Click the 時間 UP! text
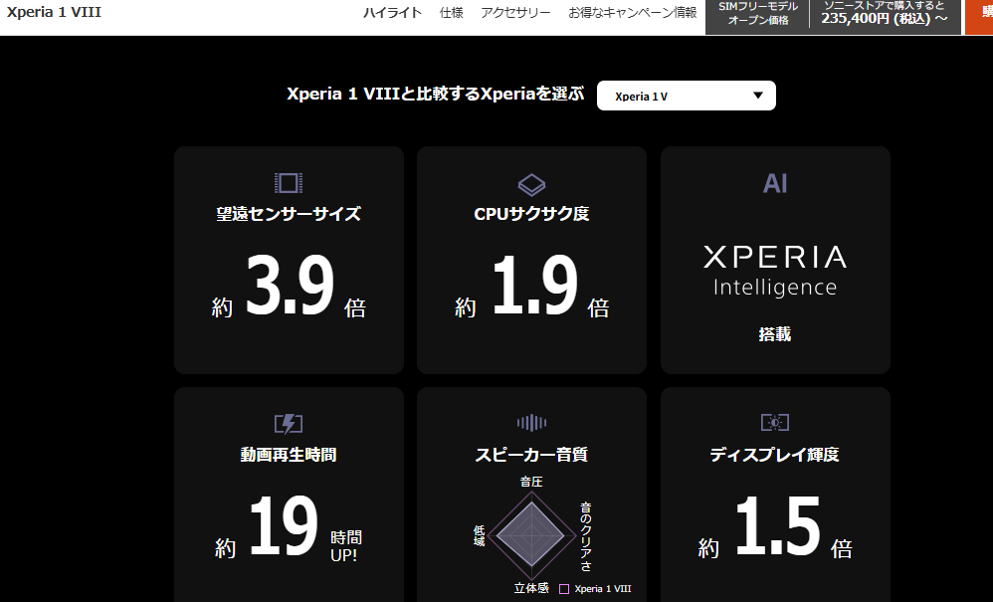This screenshot has width=993, height=602. tap(346, 546)
